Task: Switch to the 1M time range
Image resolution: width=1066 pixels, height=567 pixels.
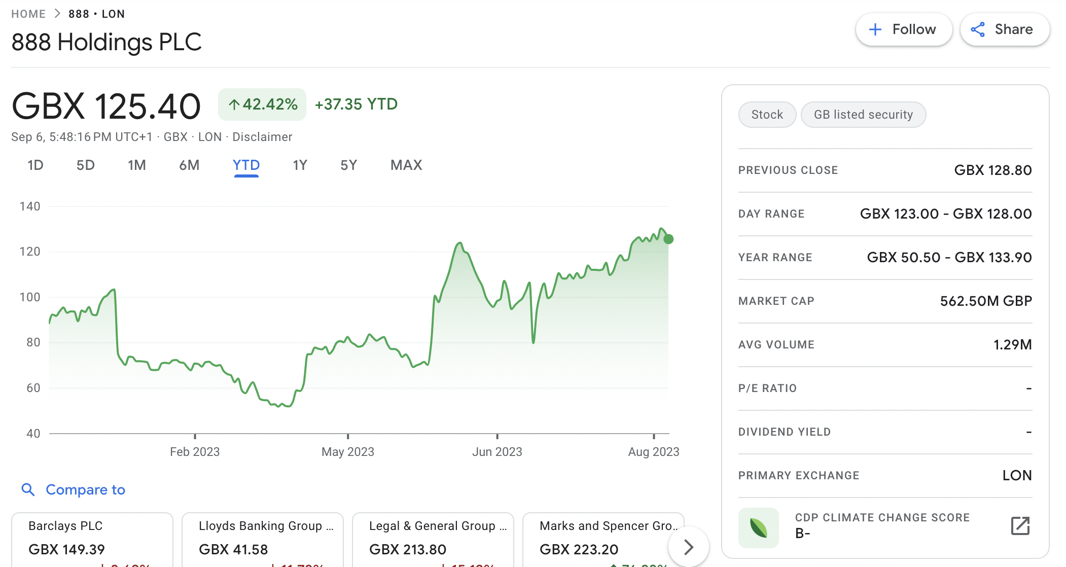Action: click(x=137, y=165)
